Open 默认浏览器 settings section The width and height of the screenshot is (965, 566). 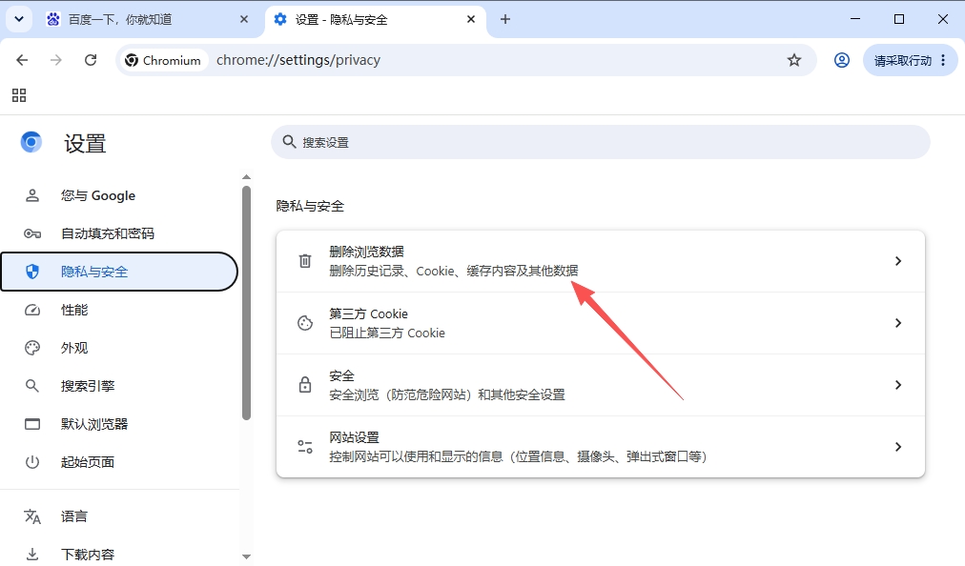[119, 425]
